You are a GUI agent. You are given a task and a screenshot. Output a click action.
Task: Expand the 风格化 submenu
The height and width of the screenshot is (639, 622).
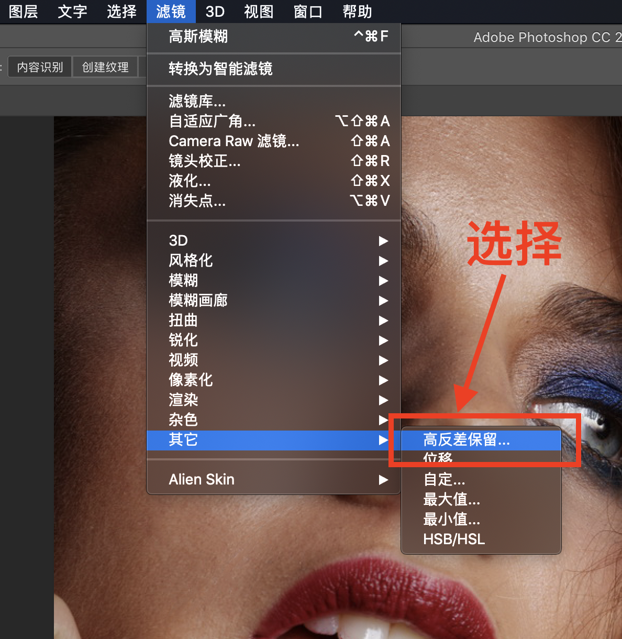[274, 260]
